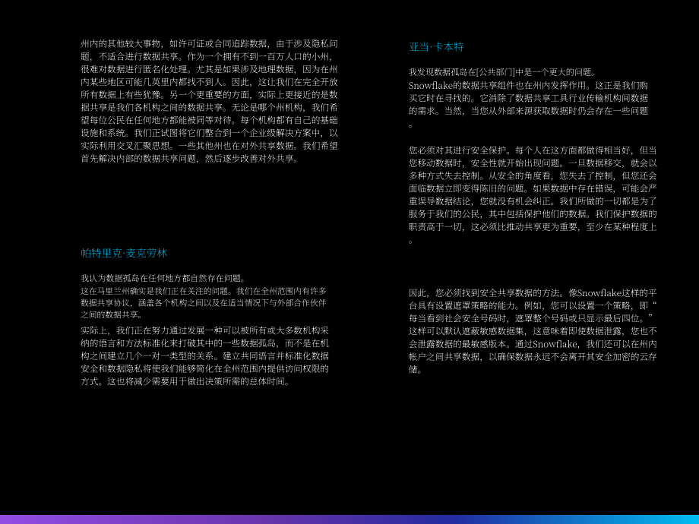The image size is (699, 524).
Task: Click the line starting 多种方式失去控制
Action: coord(533,175)
